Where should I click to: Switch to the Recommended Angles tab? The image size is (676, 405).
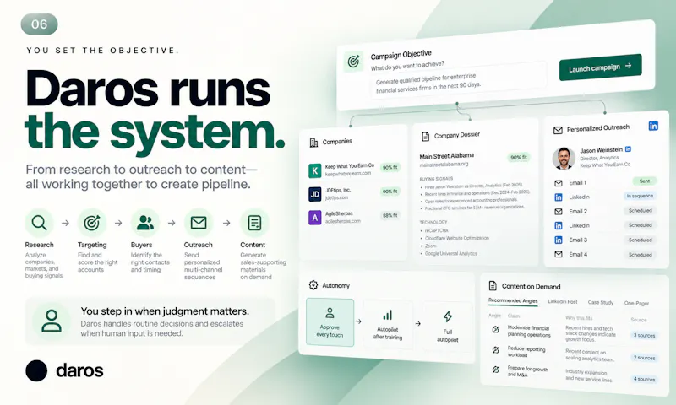pyautogui.click(x=513, y=300)
